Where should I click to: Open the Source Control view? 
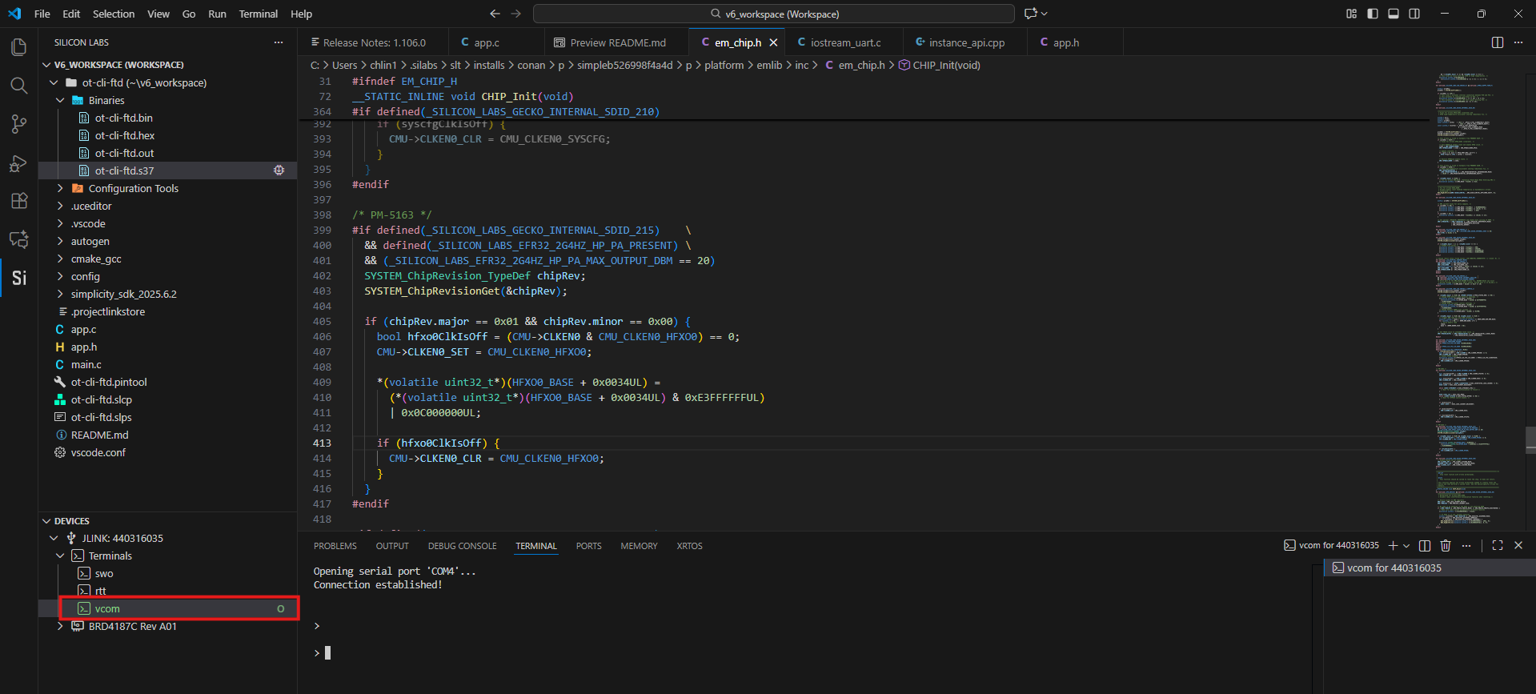18,124
